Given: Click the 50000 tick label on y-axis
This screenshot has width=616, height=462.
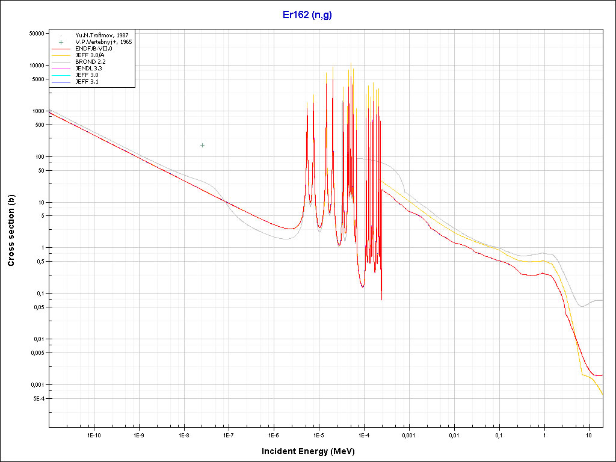Looking at the screenshot, I should pos(38,34).
